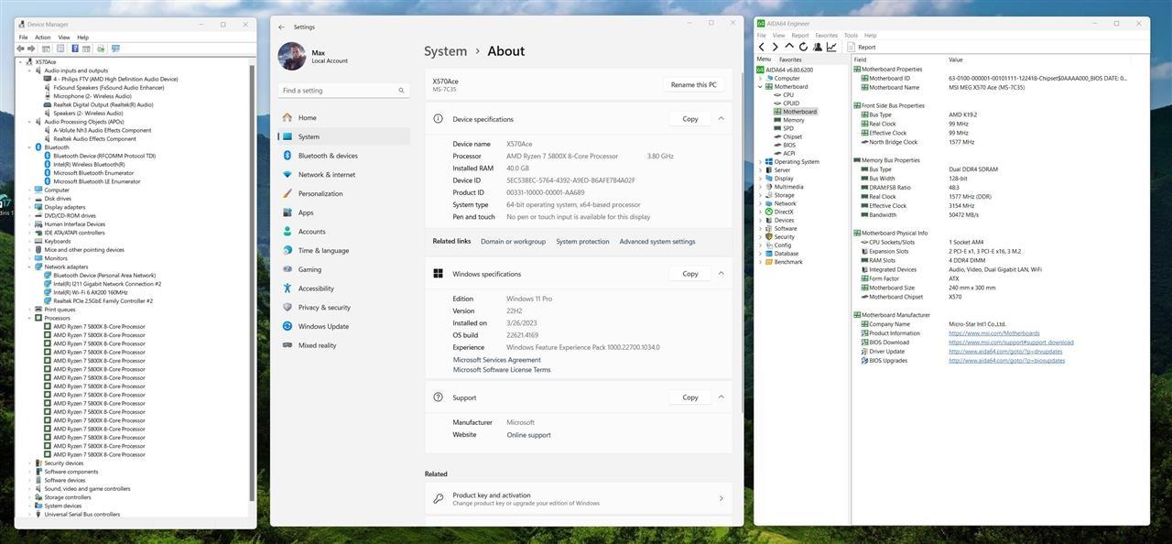This screenshot has width=1172, height=544.
Task: Select DirectX node in AIDA64 tree
Action: pos(784,212)
